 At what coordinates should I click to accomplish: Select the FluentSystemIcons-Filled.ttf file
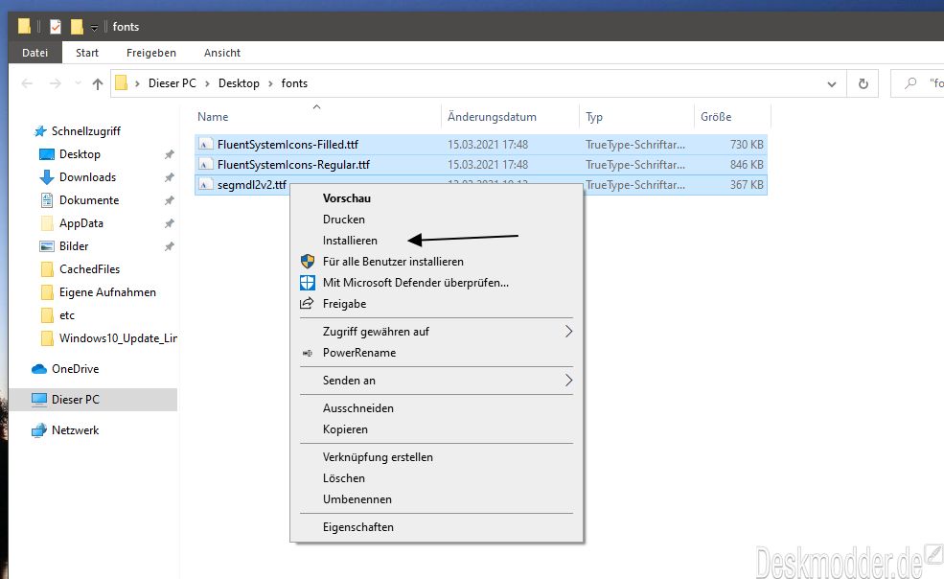[288, 145]
